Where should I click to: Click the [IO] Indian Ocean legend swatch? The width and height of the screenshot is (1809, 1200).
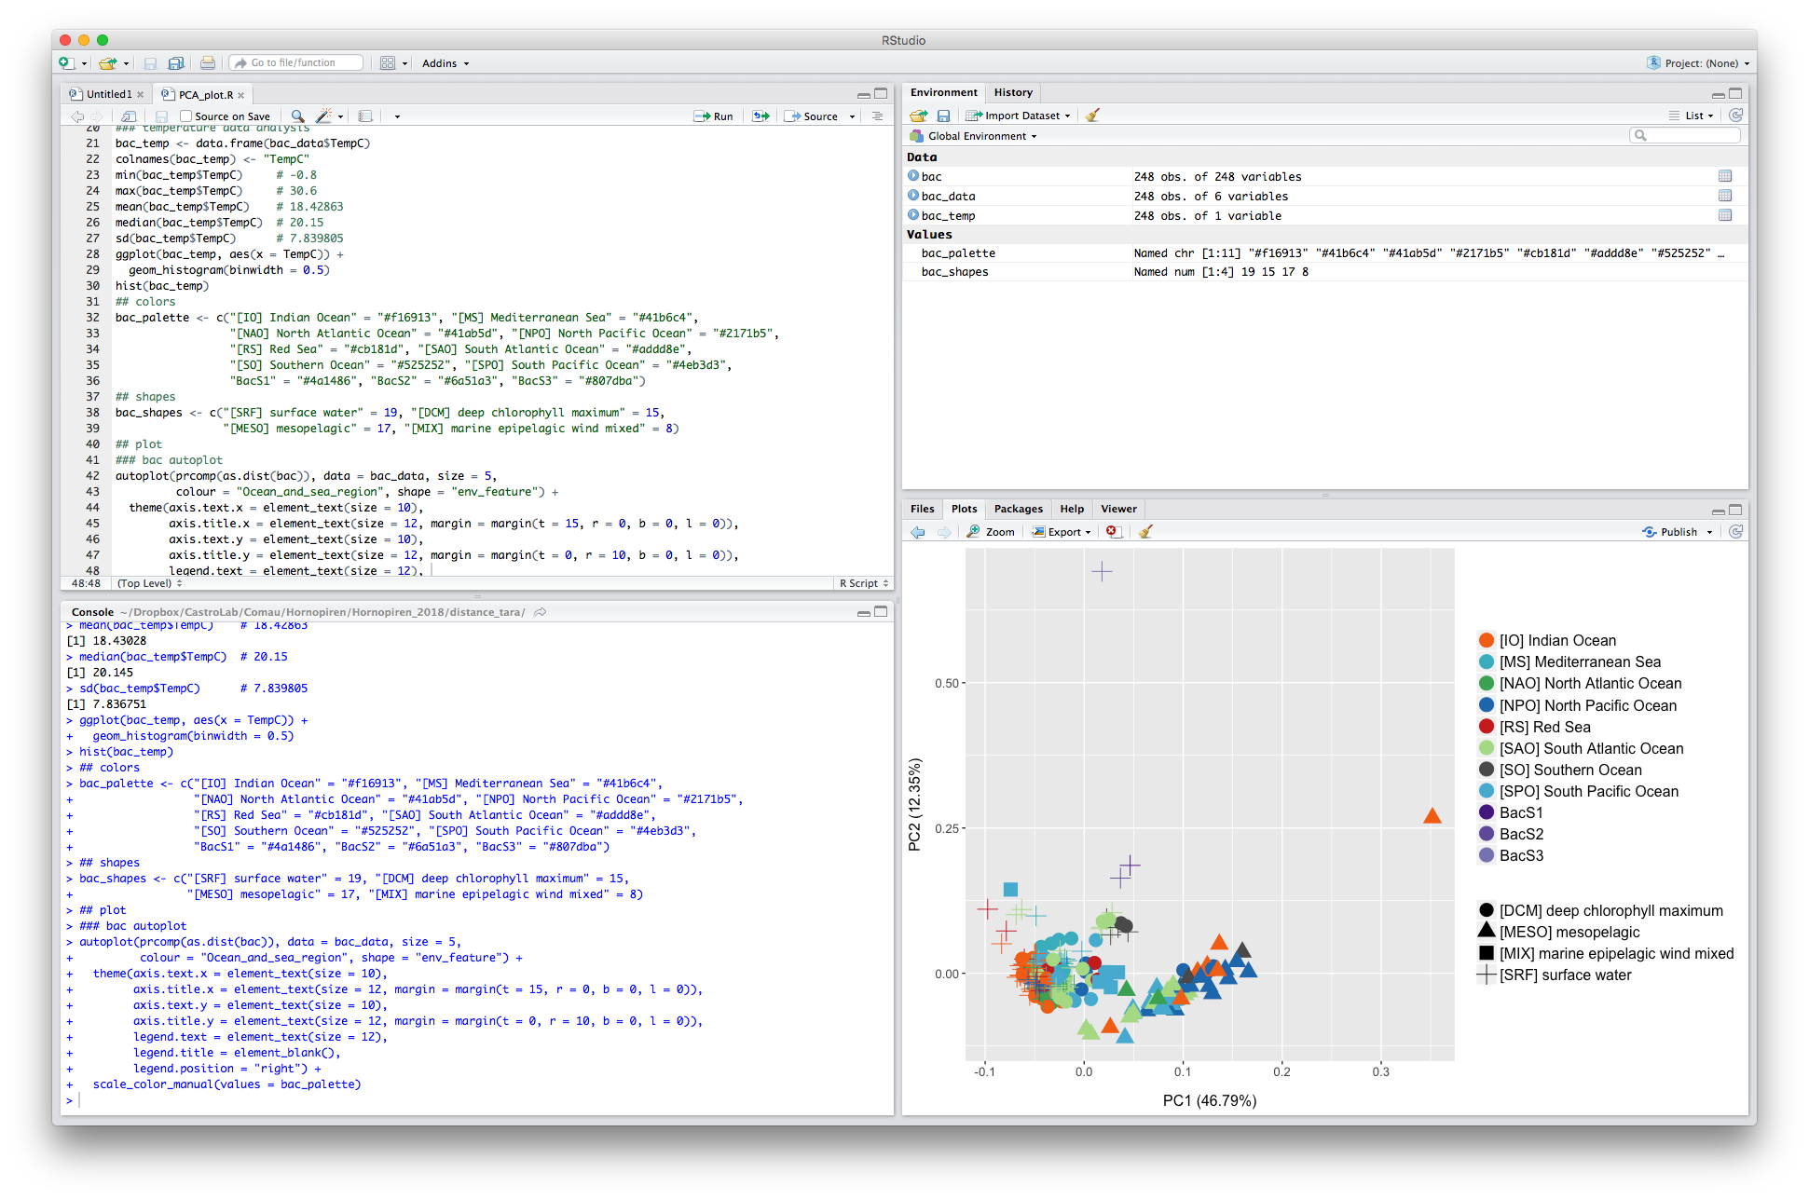click(1487, 640)
